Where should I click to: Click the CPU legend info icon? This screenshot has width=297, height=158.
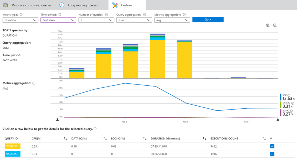tap(289, 95)
